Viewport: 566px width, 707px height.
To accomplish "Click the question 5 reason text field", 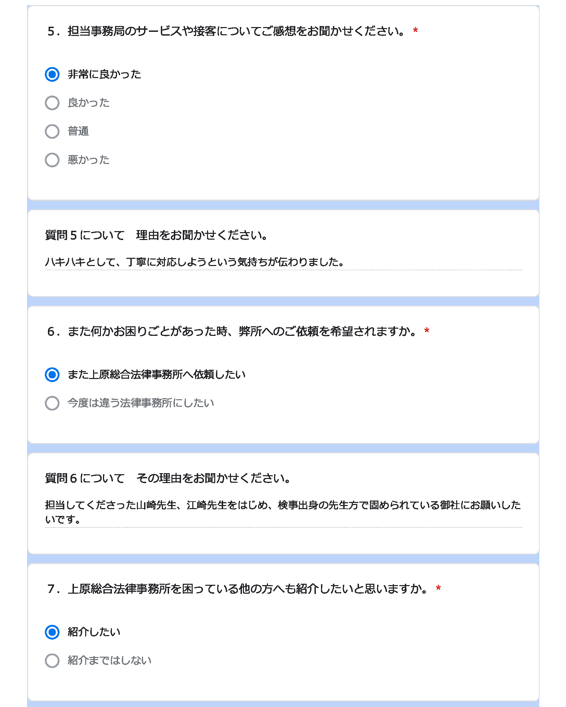I will (x=283, y=262).
